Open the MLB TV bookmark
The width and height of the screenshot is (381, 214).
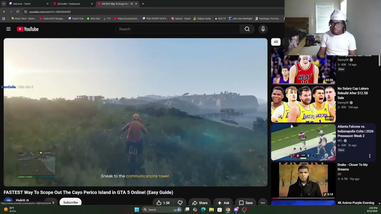coord(220,18)
